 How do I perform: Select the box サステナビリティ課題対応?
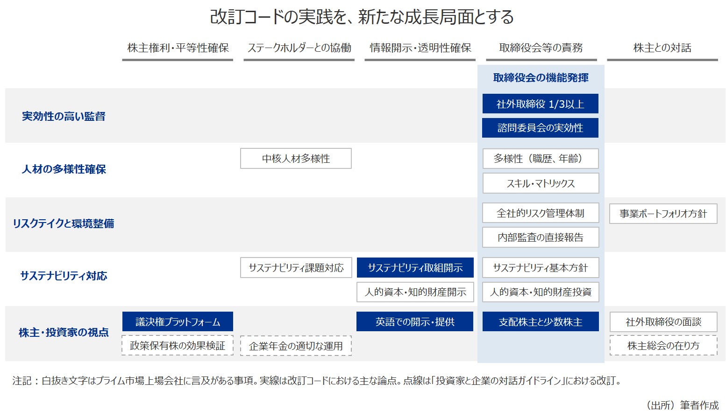[x=296, y=268]
